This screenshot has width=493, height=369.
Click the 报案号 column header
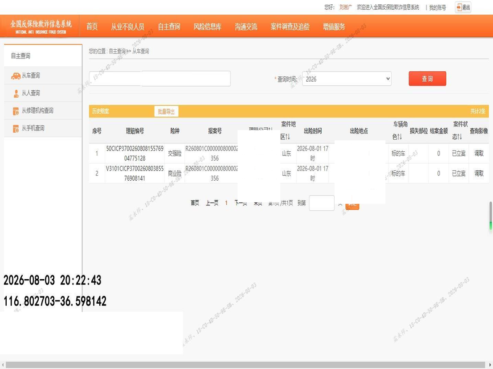[214, 131]
